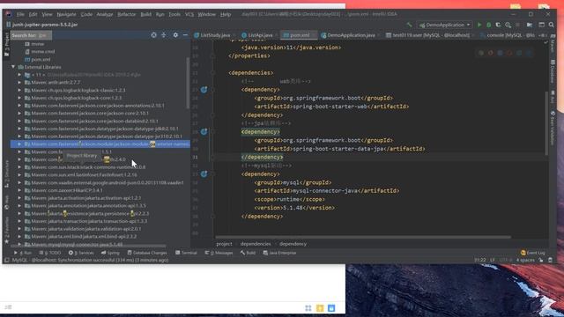Open the Navigate menu
The height and width of the screenshot is (317, 564).
(67, 14)
